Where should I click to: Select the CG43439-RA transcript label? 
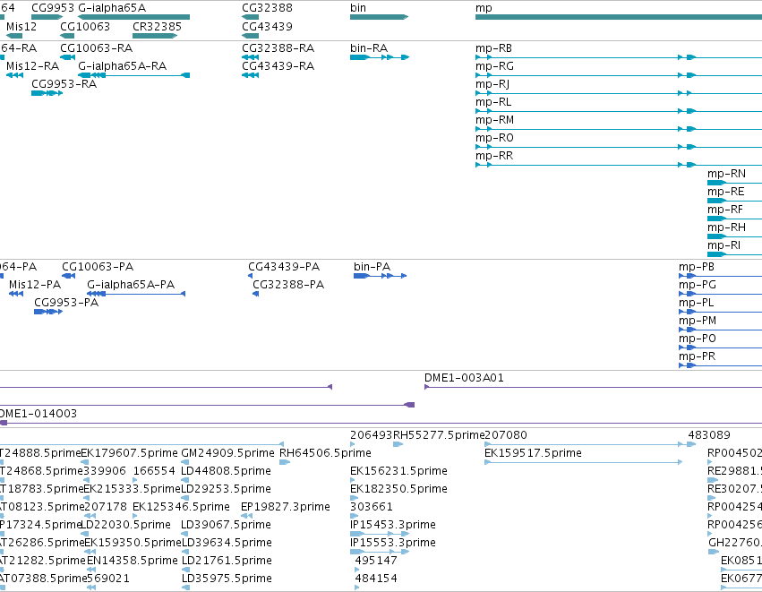tap(278, 66)
